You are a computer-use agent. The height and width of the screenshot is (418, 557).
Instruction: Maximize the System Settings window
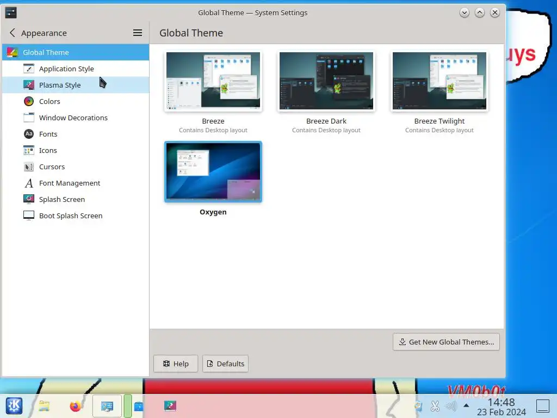480,13
